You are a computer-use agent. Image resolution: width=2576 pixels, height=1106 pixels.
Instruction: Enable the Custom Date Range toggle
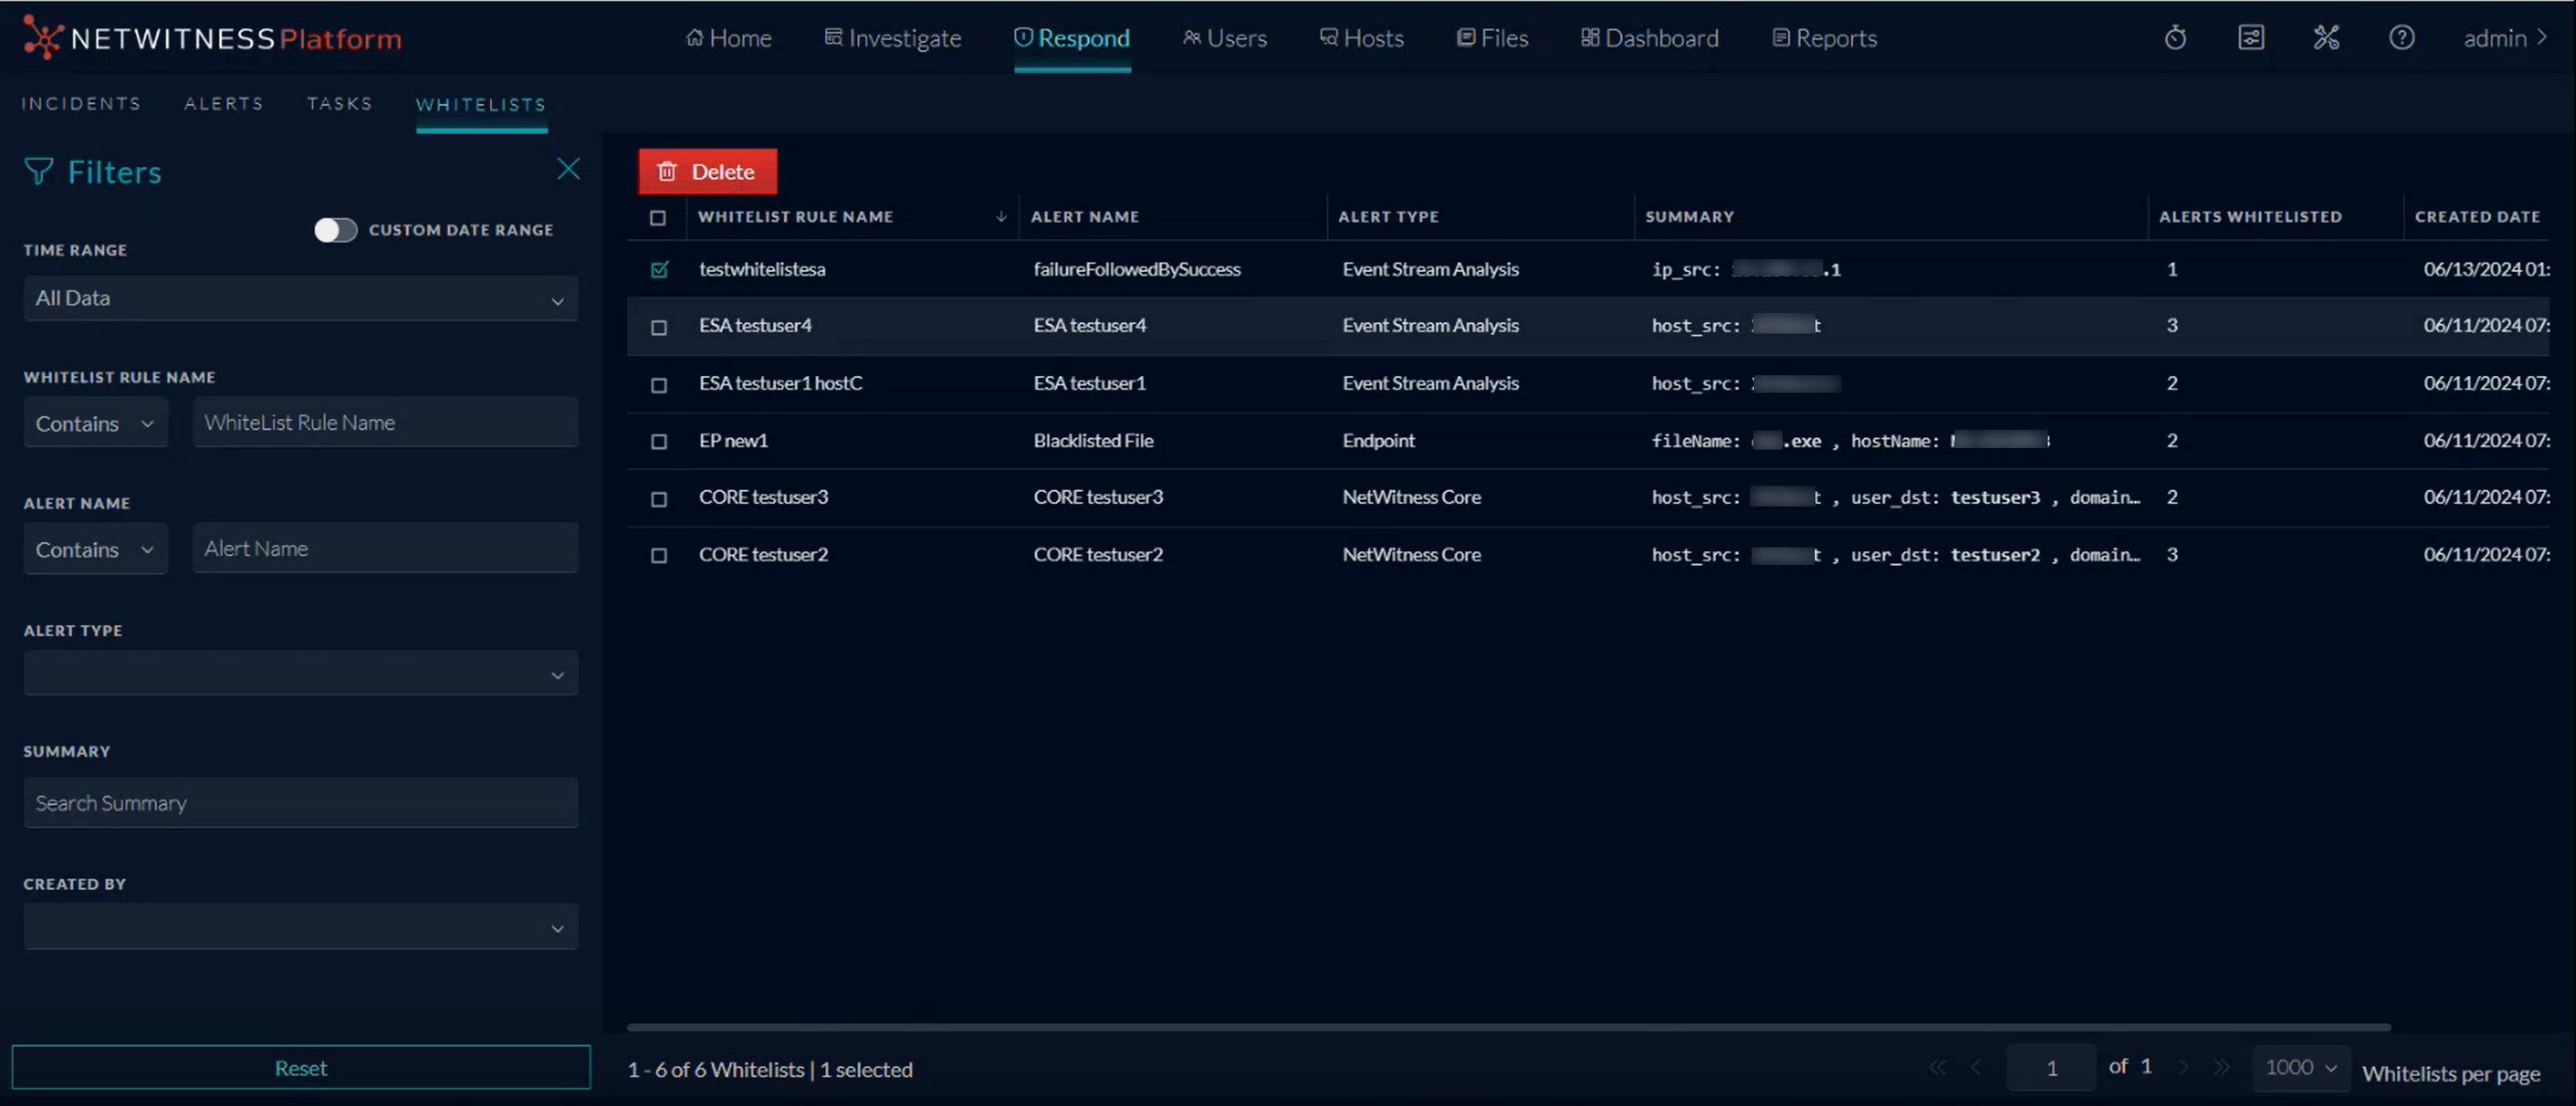(x=336, y=229)
